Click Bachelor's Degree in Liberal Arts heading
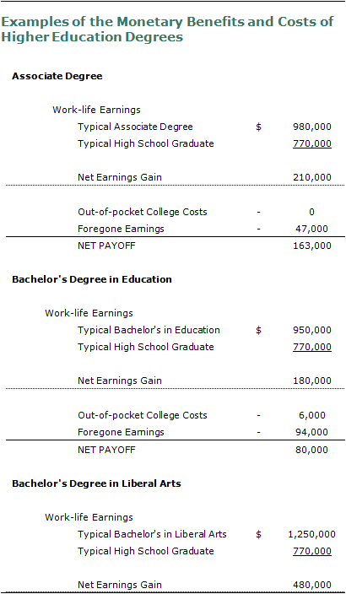This screenshot has width=346, height=594. (x=97, y=483)
